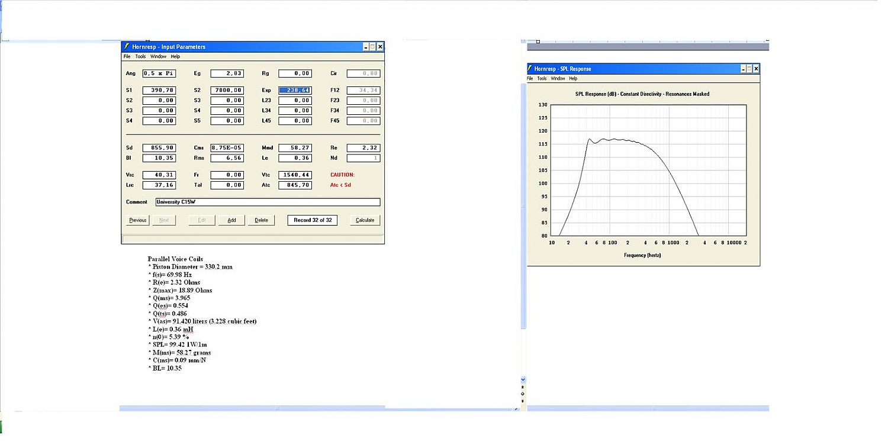Open File menu in Input Parameters window
Screen dimensions: 888x444
[127, 57]
